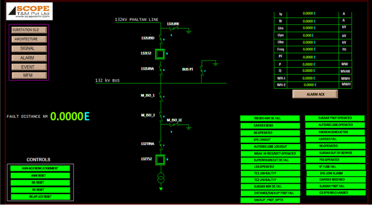This screenshot has width=372, height=205.
Task: Click the FAULT DISTANCE KM value display
Action: [70, 116]
